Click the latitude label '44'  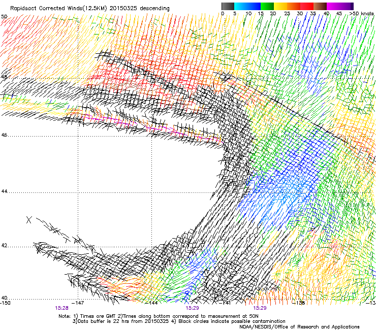[4, 191]
